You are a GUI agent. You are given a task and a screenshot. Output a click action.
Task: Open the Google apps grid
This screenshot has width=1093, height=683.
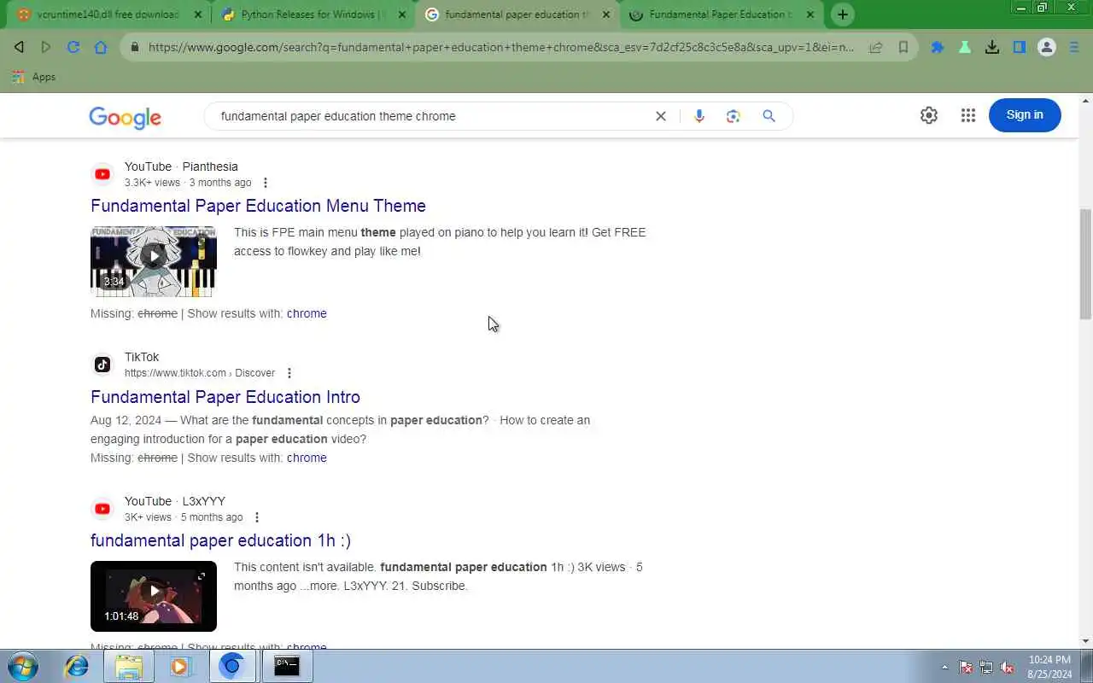pyautogui.click(x=967, y=115)
